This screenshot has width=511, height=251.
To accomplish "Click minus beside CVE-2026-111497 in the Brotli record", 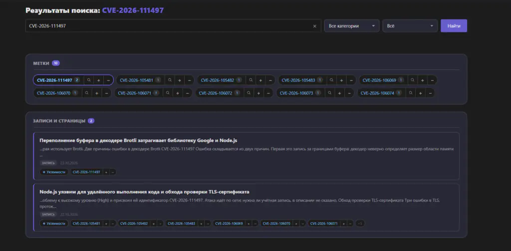I will point(112,172).
